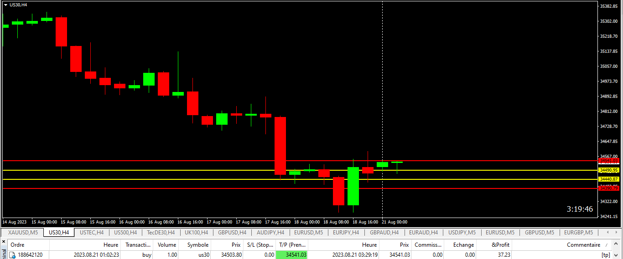623x259 pixels.
Task: Open the EURGBP,M5 chart tab
Action: (578, 233)
